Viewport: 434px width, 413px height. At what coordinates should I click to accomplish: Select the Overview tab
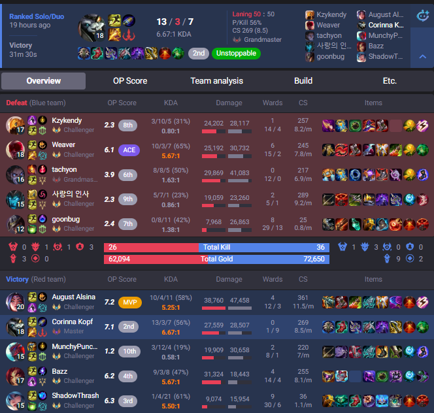click(43, 81)
